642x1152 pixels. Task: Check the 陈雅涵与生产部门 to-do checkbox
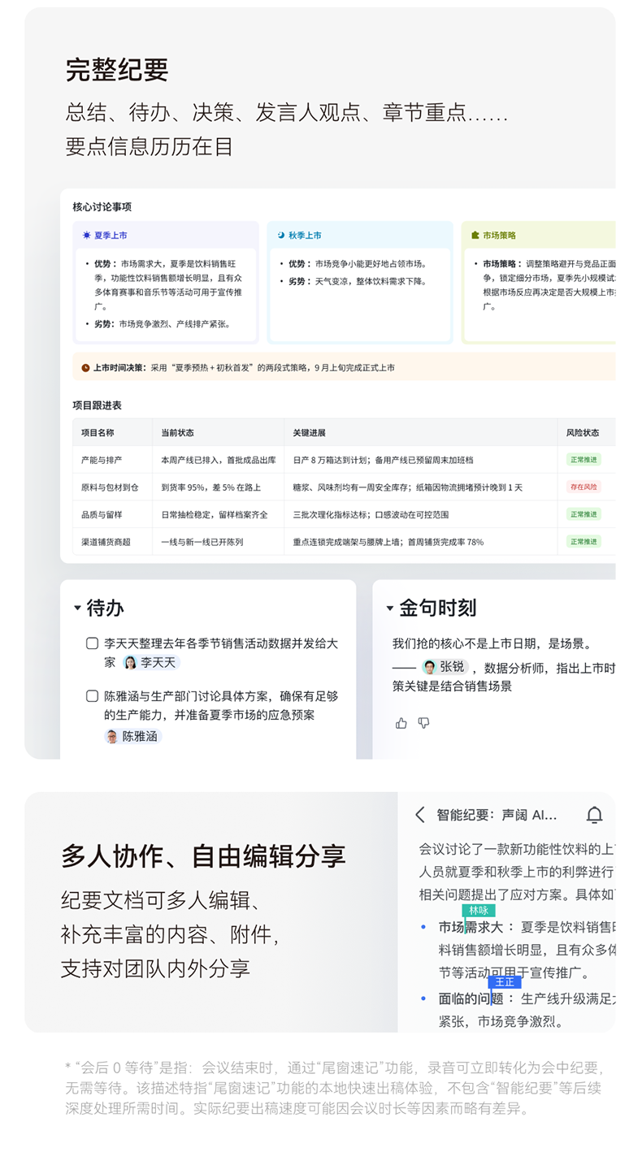(x=93, y=696)
